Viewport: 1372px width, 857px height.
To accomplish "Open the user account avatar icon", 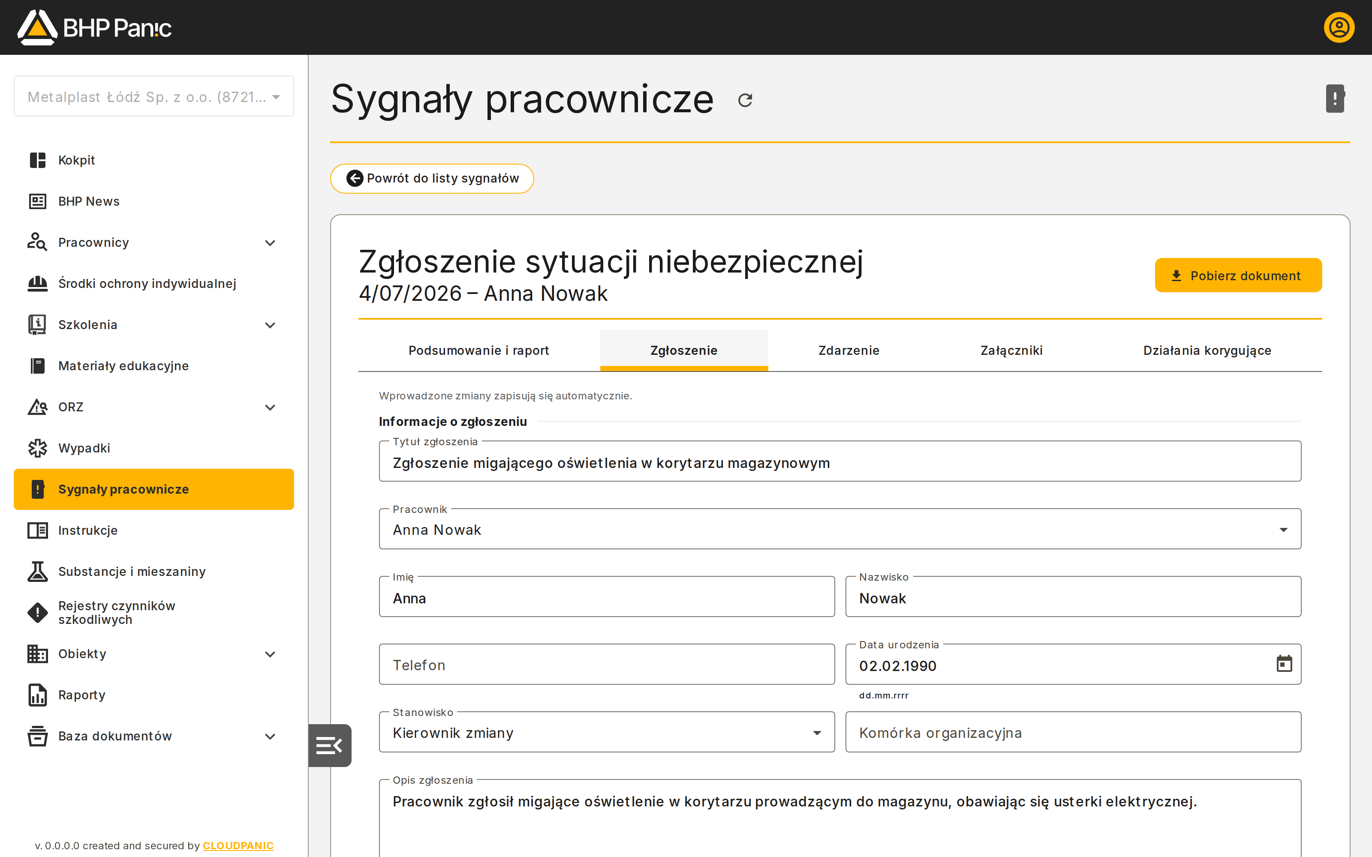I will 1339,27.
